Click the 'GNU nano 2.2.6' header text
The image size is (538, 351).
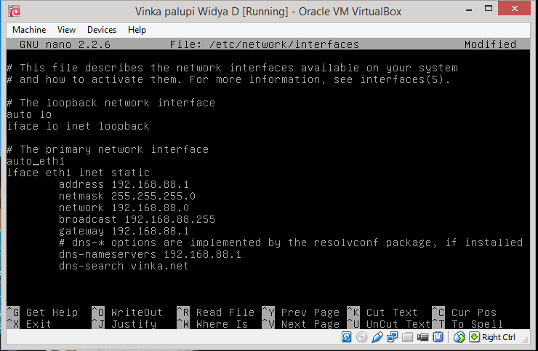[x=65, y=44]
